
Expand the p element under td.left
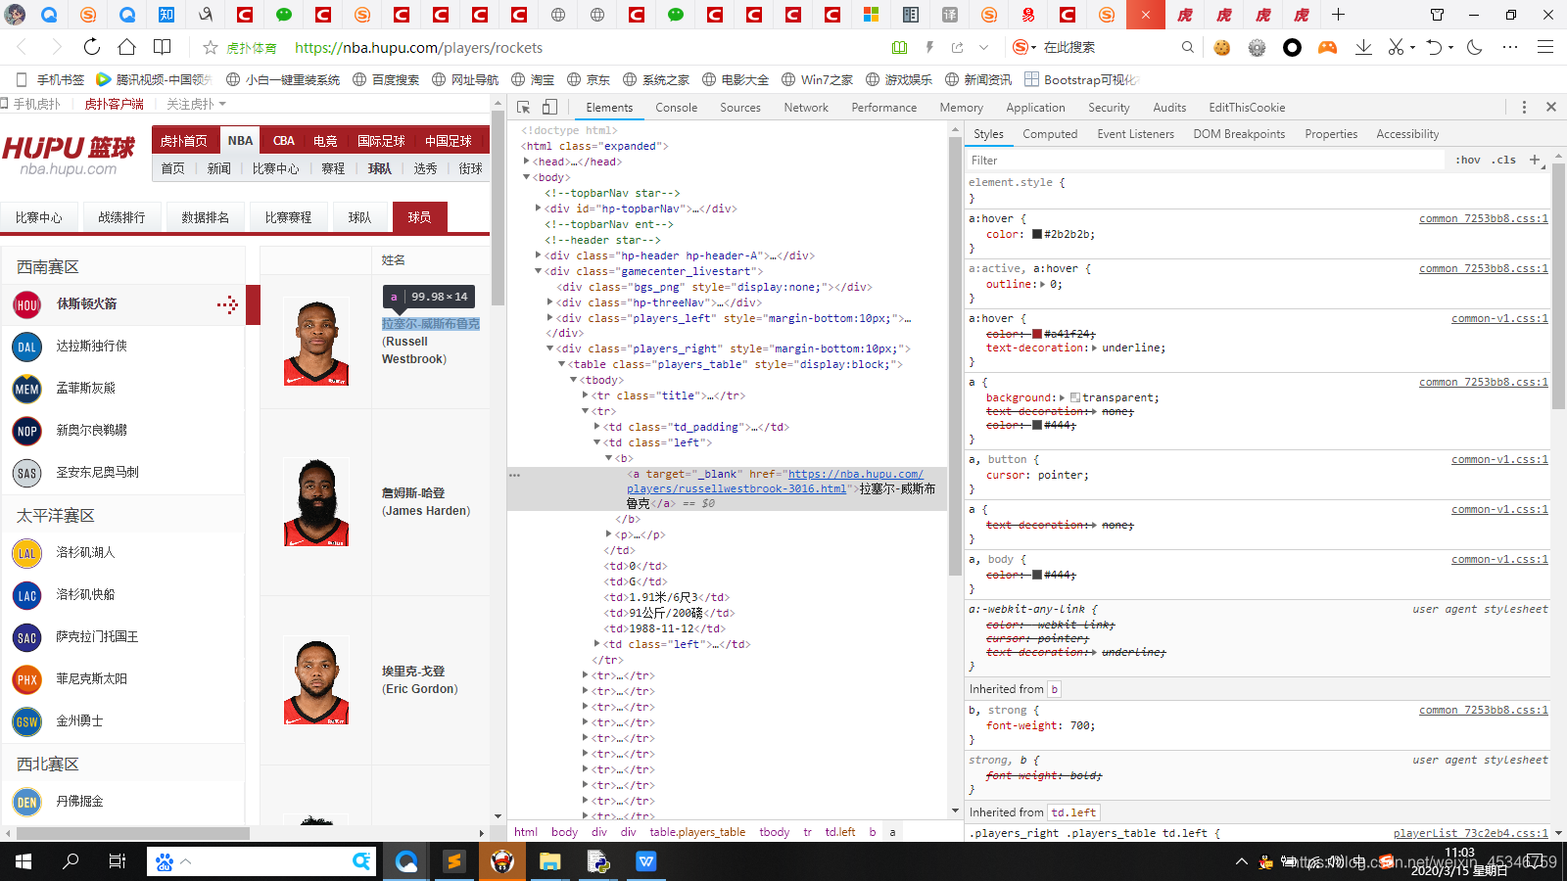click(609, 534)
